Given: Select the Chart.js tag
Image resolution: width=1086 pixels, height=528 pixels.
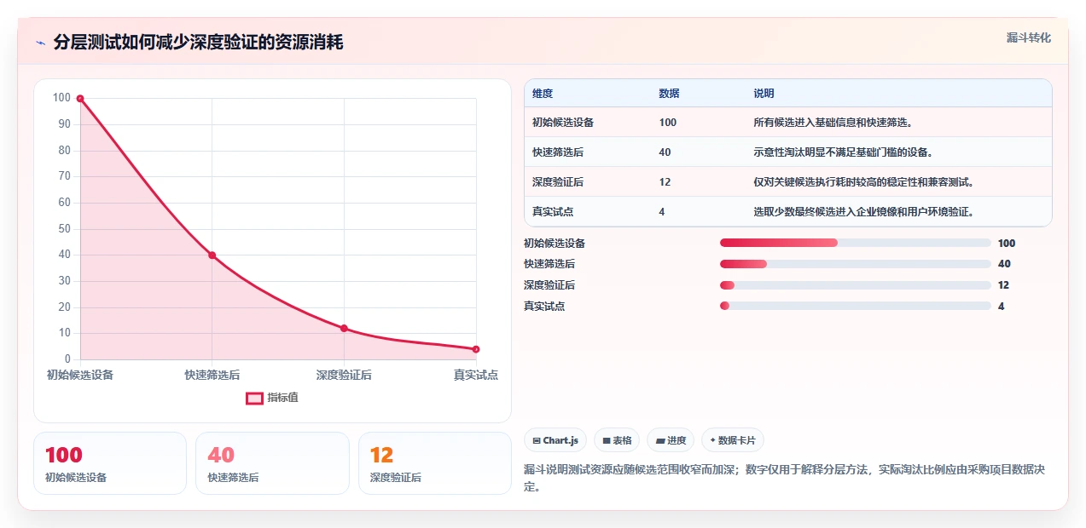Looking at the screenshot, I should 555,440.
